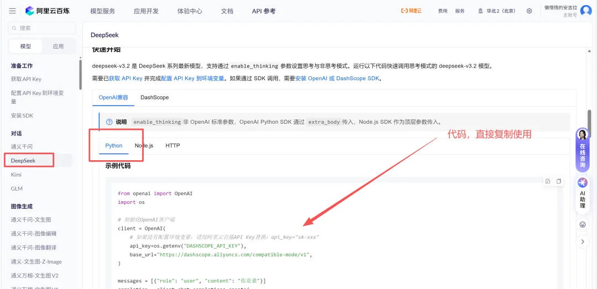The width and height of the screenshot is (597, 289).
Task: Open the settings gear icon
Action: pyautogui.click(x=529, y=11)
